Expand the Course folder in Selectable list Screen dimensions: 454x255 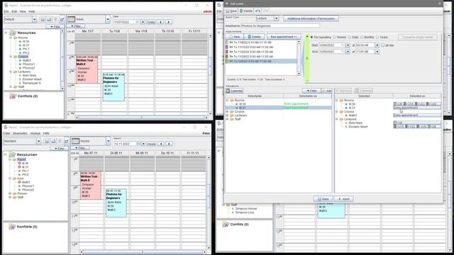click(228, 112)
